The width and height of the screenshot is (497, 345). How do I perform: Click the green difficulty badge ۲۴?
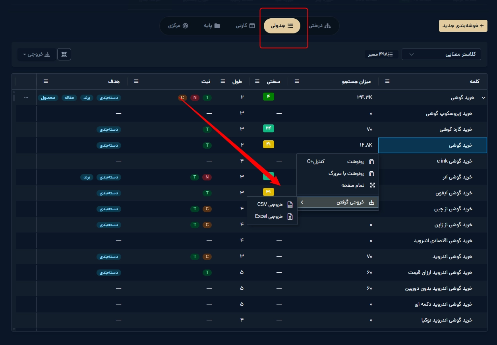coord(269,129)
